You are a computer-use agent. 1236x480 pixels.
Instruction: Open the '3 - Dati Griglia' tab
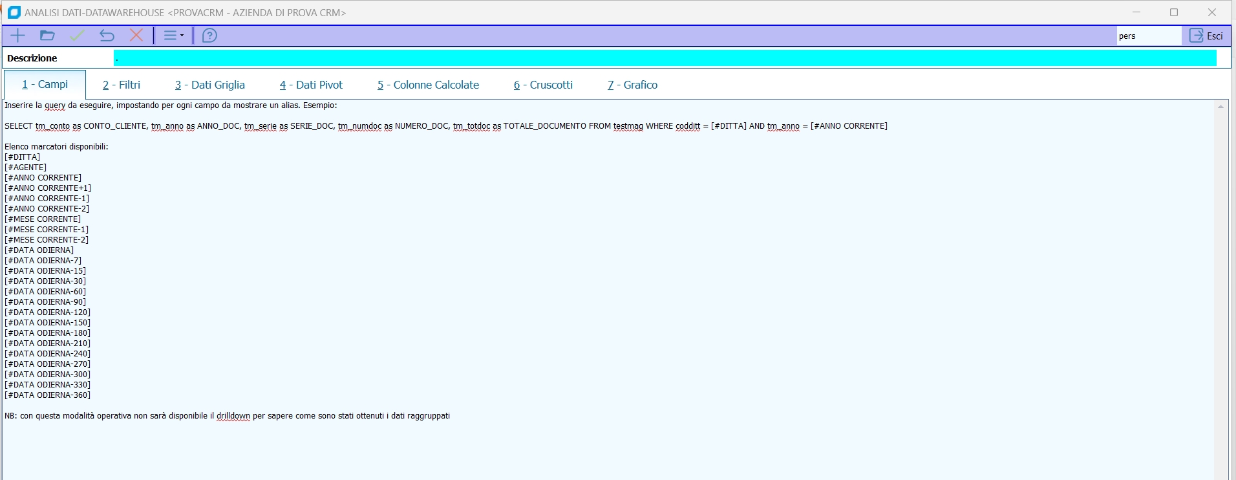tap(210, 85)
